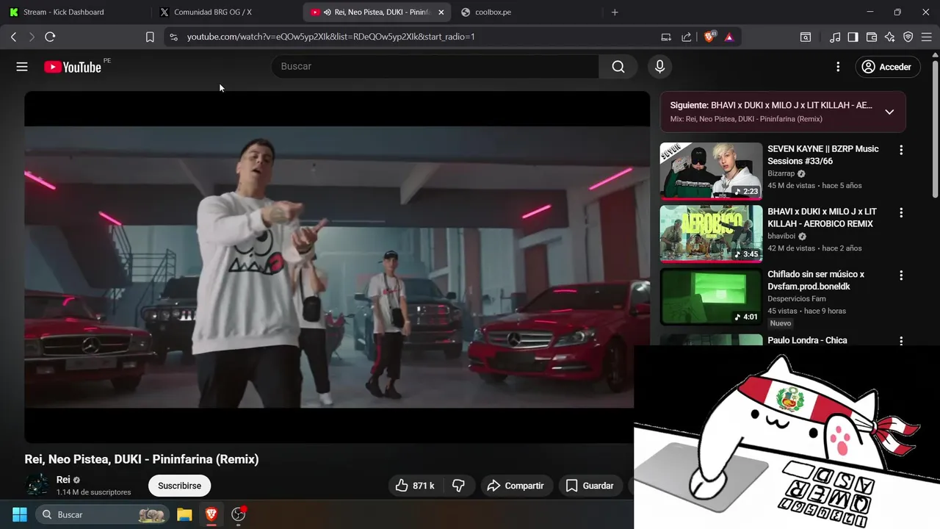Save the video with Guardar
940x529 pixels.
point(590,486)
